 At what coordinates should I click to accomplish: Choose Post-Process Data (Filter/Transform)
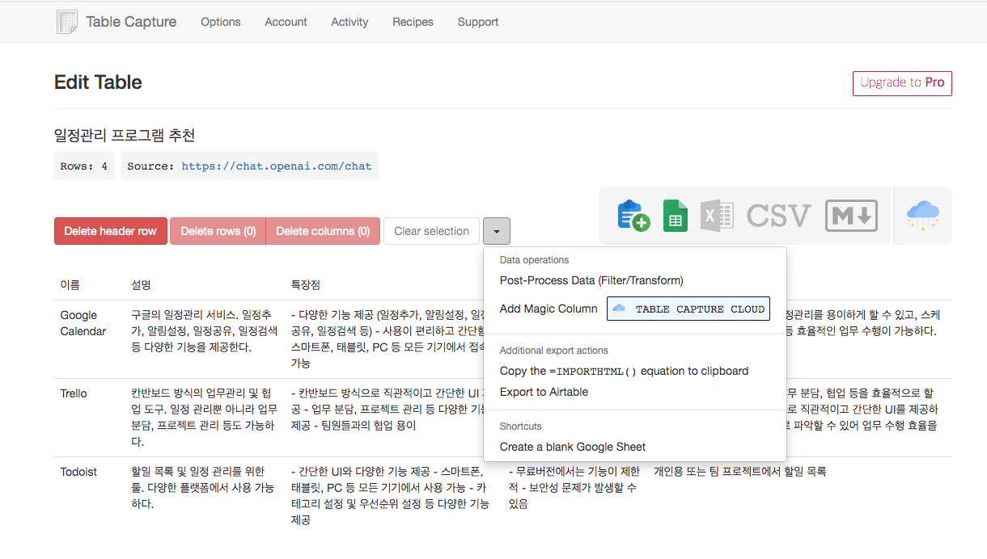(x=593, y=280)
